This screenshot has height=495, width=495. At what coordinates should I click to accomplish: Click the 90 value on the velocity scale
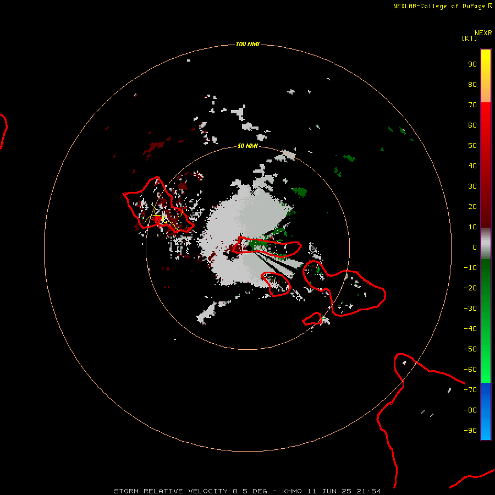472,64
